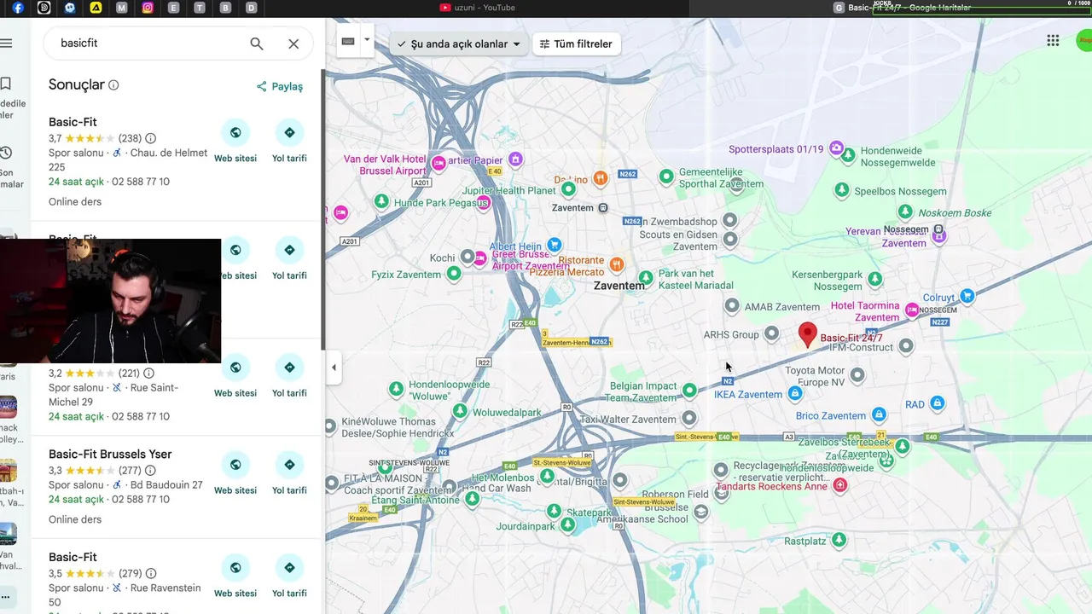Select the Woluwedalpark park marker
This screenshot has height=614, width=1092.
pos(460,412)
